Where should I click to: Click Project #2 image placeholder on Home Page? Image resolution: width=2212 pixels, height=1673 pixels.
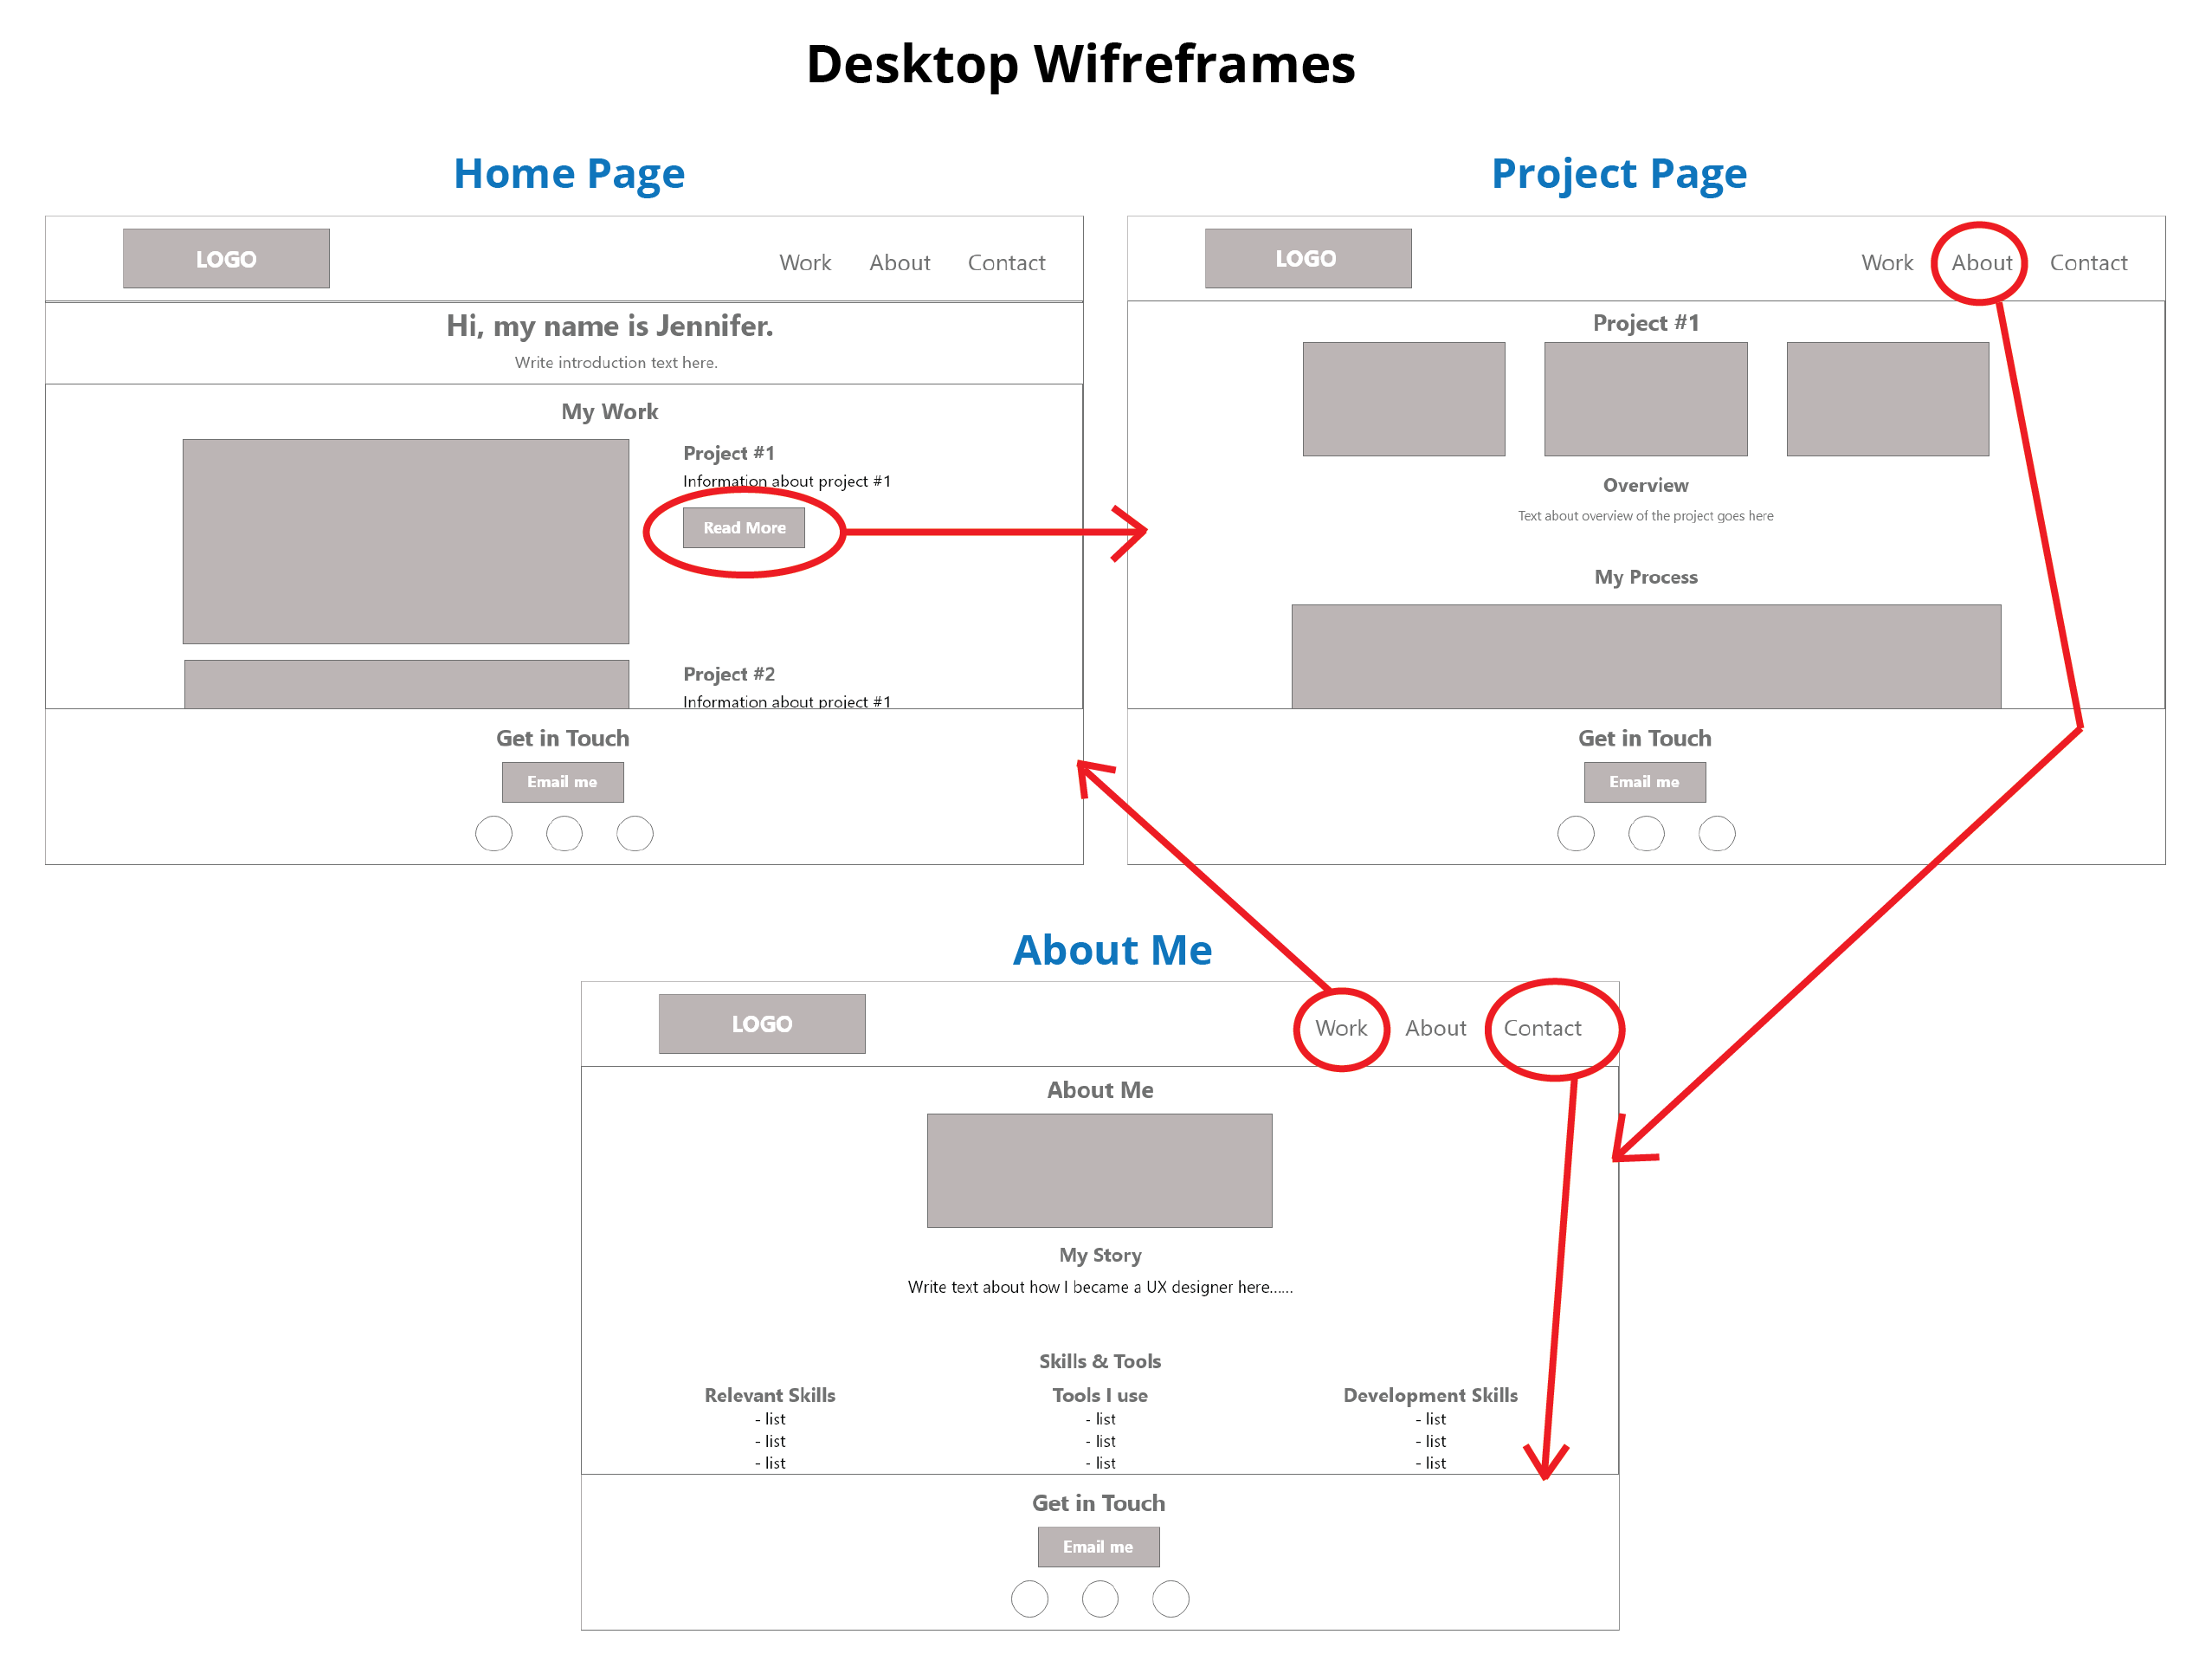[407, 684]
